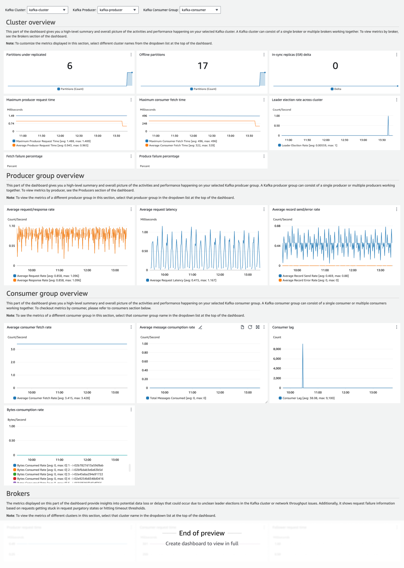The height and width of the screenshot is (568, 404).
Task: Click the document icon on Average message consumption rate
Action: (242, 327)
